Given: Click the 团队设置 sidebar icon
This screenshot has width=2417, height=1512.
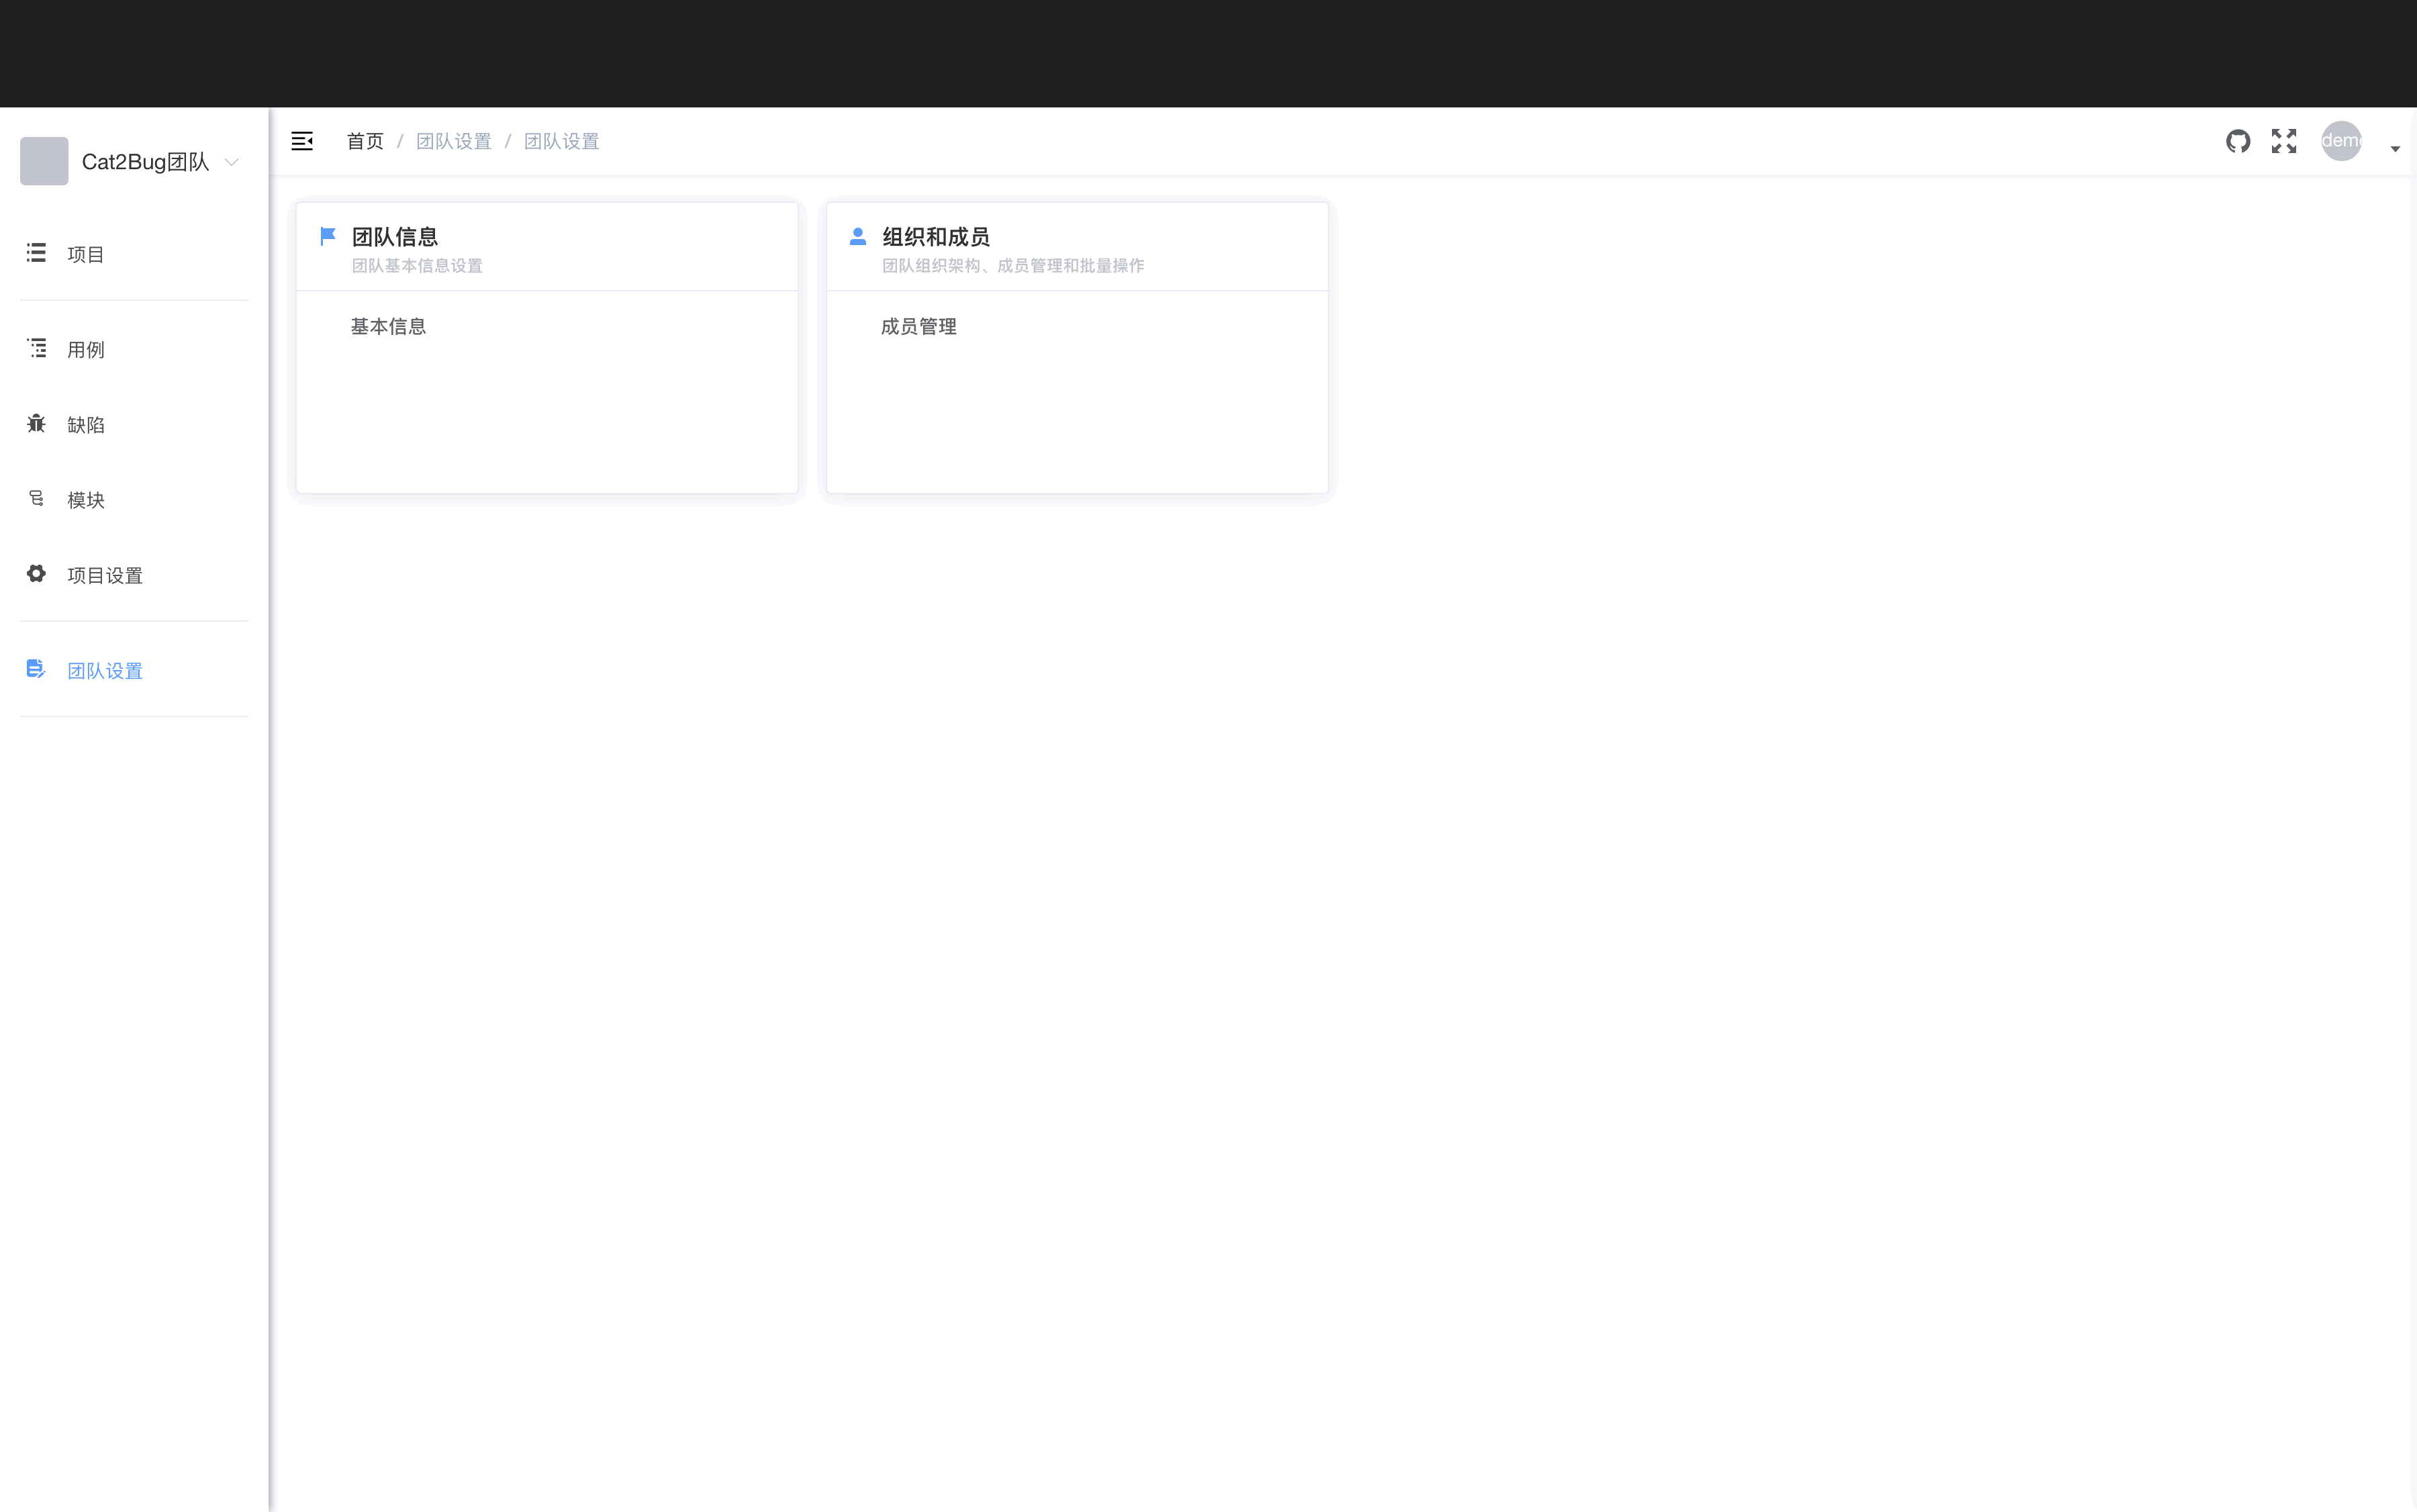Looking at the screenshot, I should pos(36,669).
